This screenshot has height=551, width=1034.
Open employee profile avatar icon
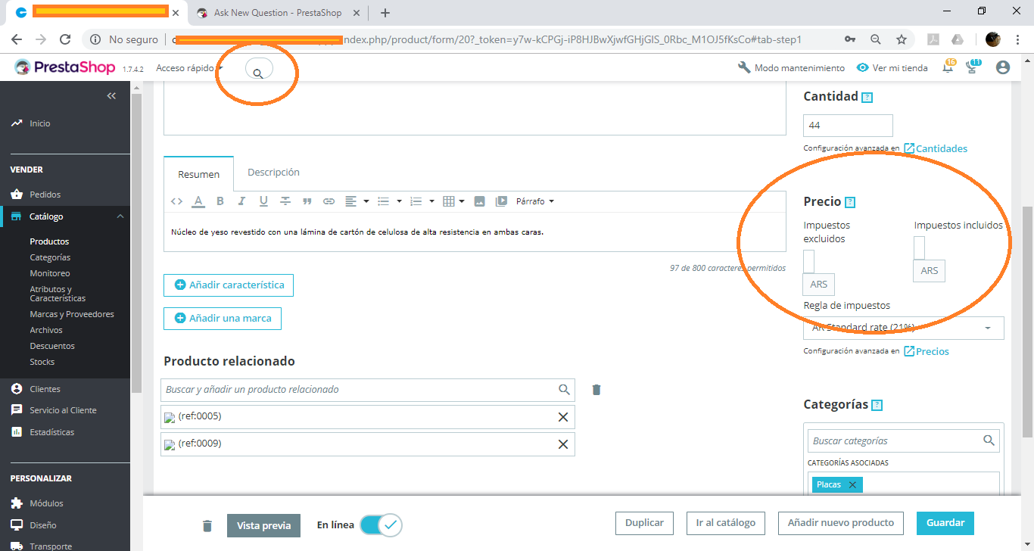tap(1003, 67)
